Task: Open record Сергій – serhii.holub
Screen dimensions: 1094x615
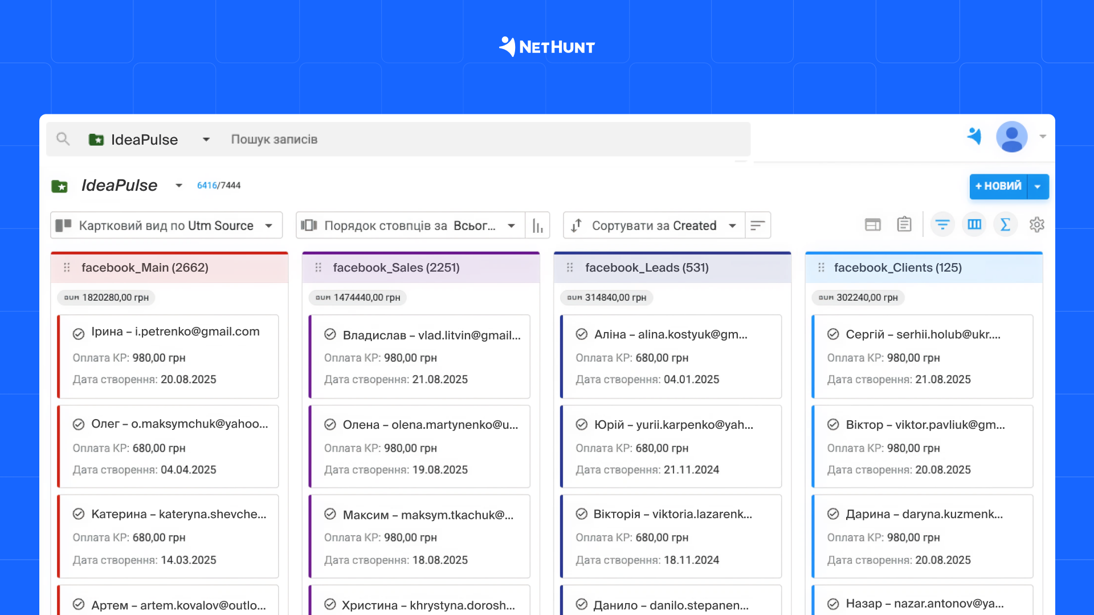Action: [x=923, y=334]
